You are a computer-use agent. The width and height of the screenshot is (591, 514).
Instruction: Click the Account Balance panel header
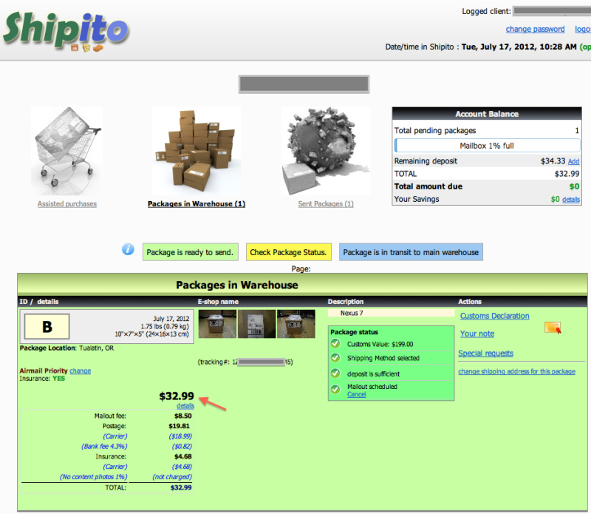(487, 114)
